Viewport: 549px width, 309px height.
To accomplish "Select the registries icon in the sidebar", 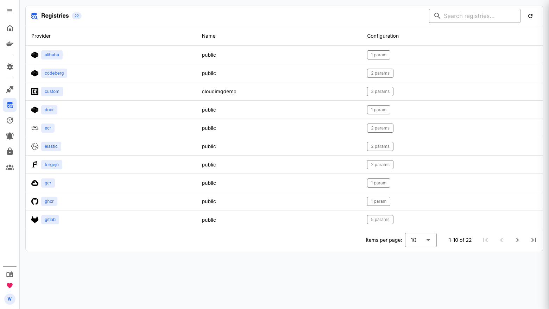I will coord(10,105).
